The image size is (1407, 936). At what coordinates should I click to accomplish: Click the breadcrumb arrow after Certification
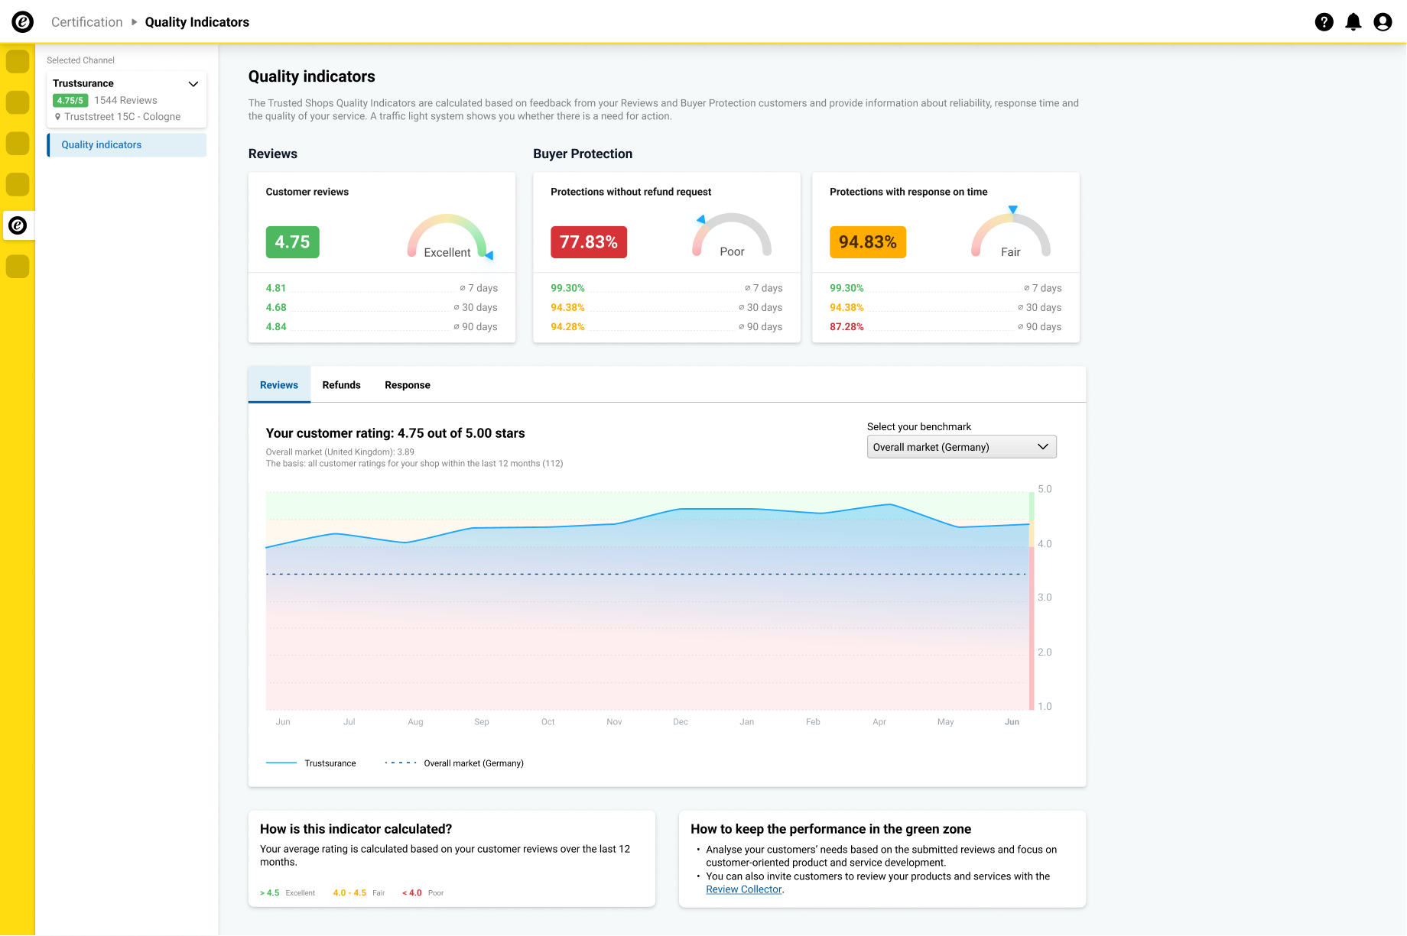point(134,22)
